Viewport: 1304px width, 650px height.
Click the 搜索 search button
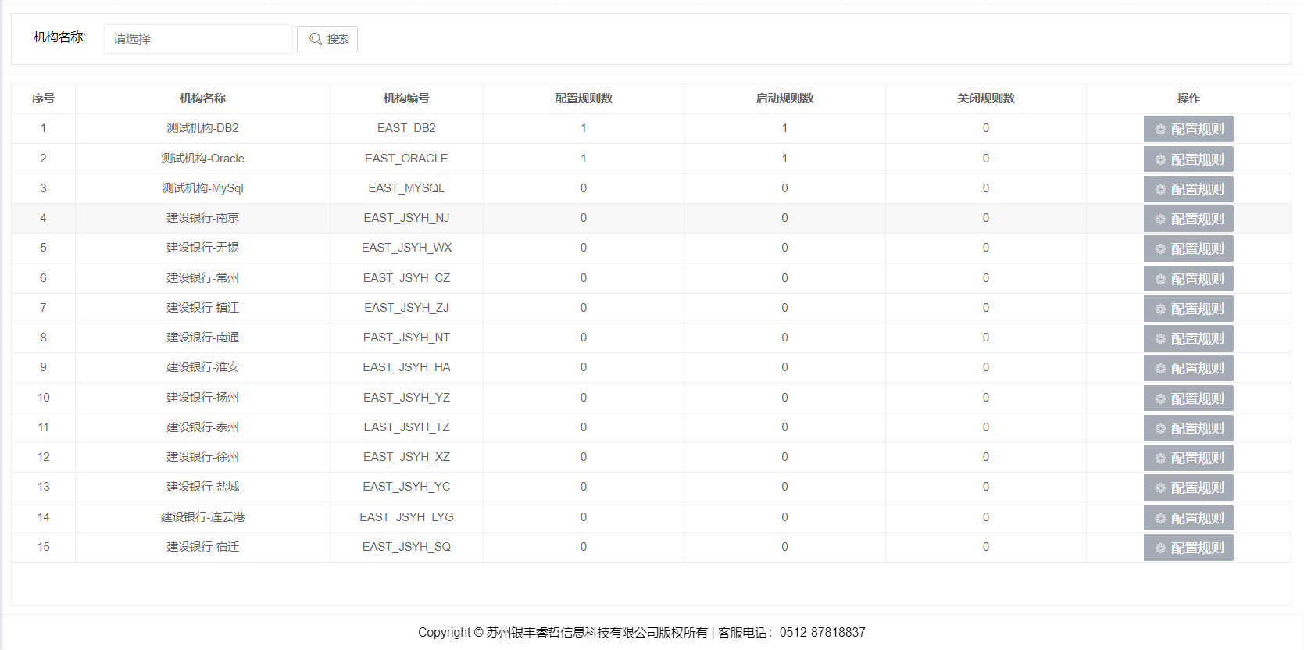(x=327, y=39)
